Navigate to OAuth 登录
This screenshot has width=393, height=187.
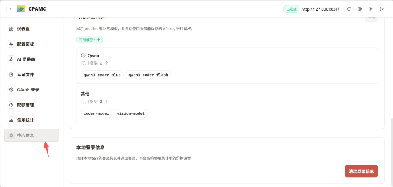coord(32,90)
